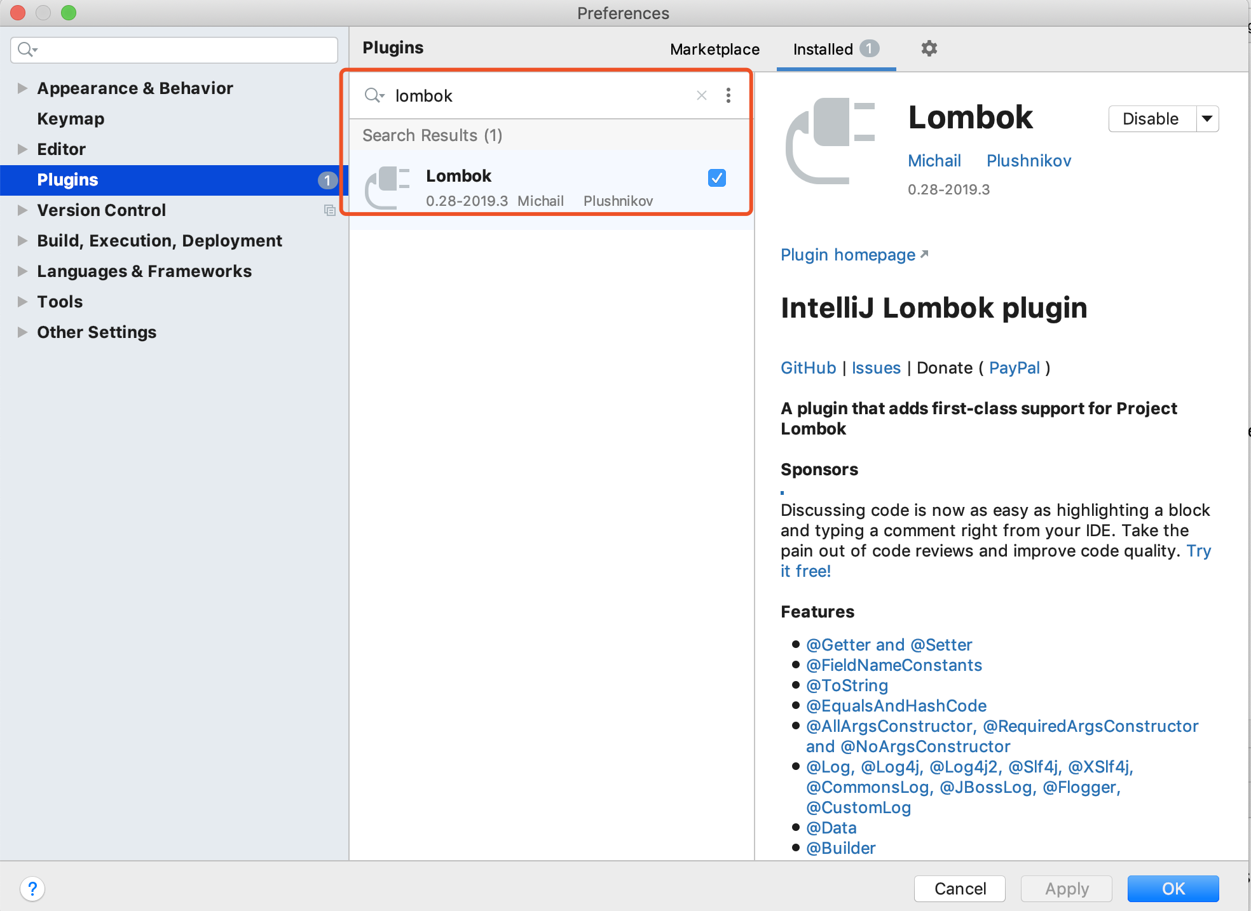Open the plugin search options (three dots)
Viewport: 1251px width, 911px height.
coord(728,95)
